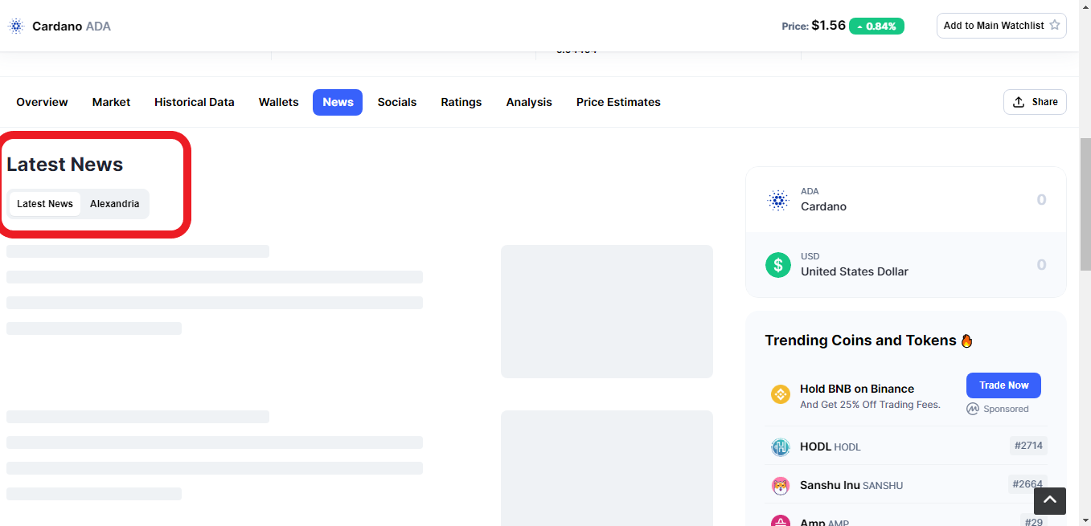1091x526 pixels.
Task: Click the Amp coin icon
Action: (781, 521)
